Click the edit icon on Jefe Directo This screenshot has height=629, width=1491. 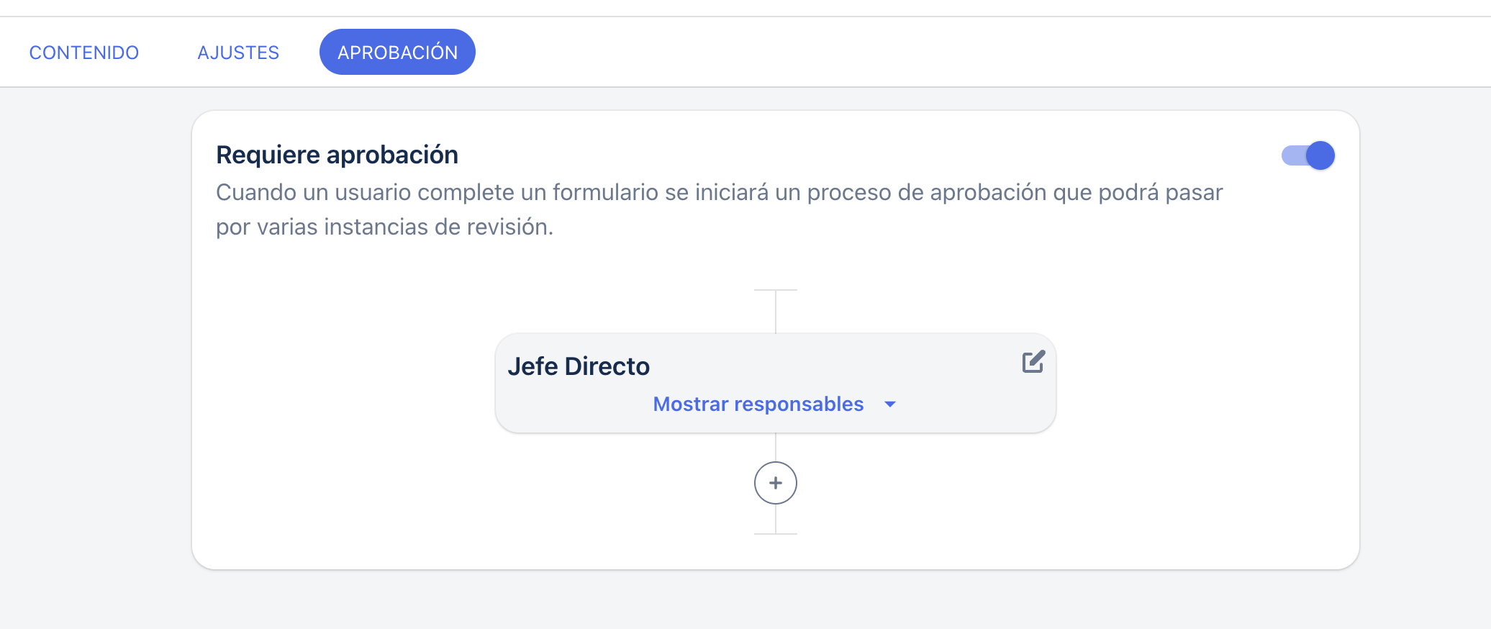[1033, 362]
